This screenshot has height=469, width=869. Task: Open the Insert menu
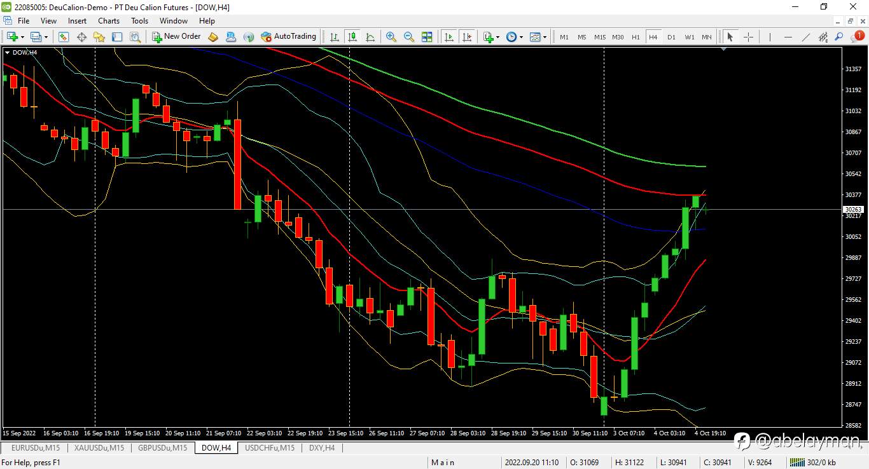[77, 21]
